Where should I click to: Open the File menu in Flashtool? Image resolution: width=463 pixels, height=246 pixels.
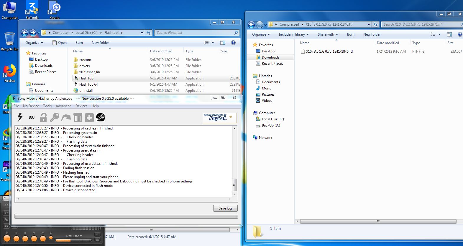(16, 106)
